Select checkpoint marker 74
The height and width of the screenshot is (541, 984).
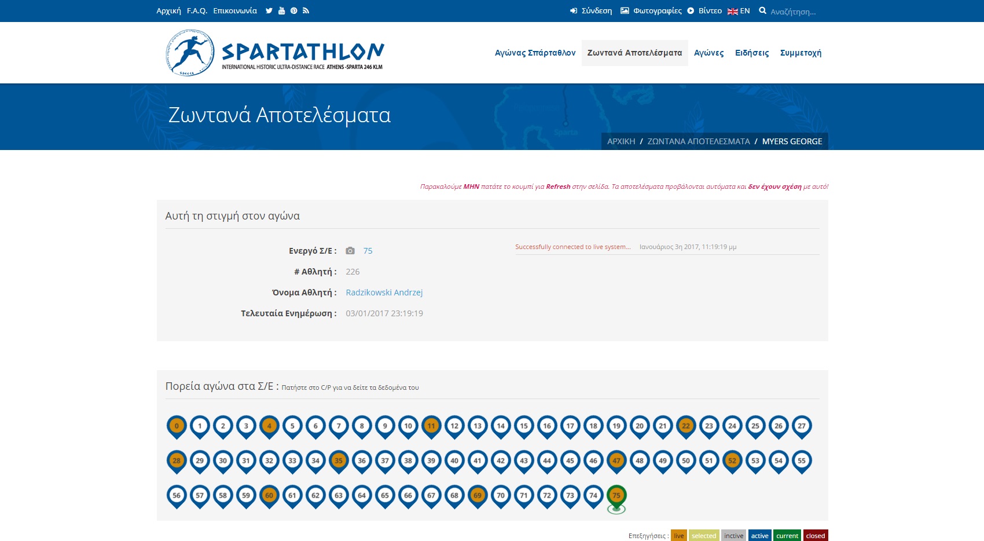pyautogui.click(x=593, y=496)
